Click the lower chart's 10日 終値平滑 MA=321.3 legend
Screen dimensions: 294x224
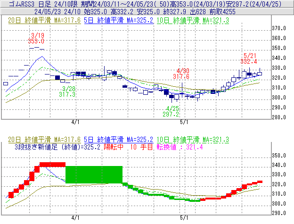click(193, 140)
